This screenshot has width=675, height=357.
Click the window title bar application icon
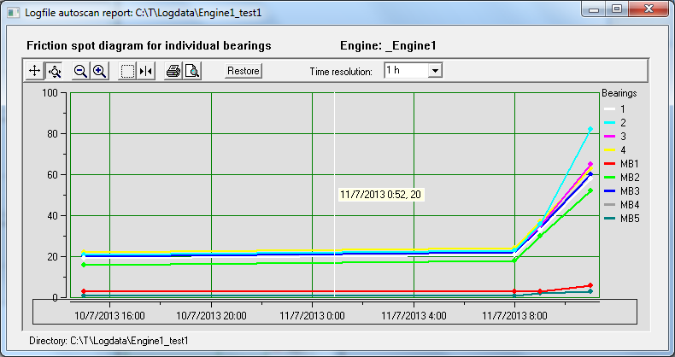[x=13, y=13]
